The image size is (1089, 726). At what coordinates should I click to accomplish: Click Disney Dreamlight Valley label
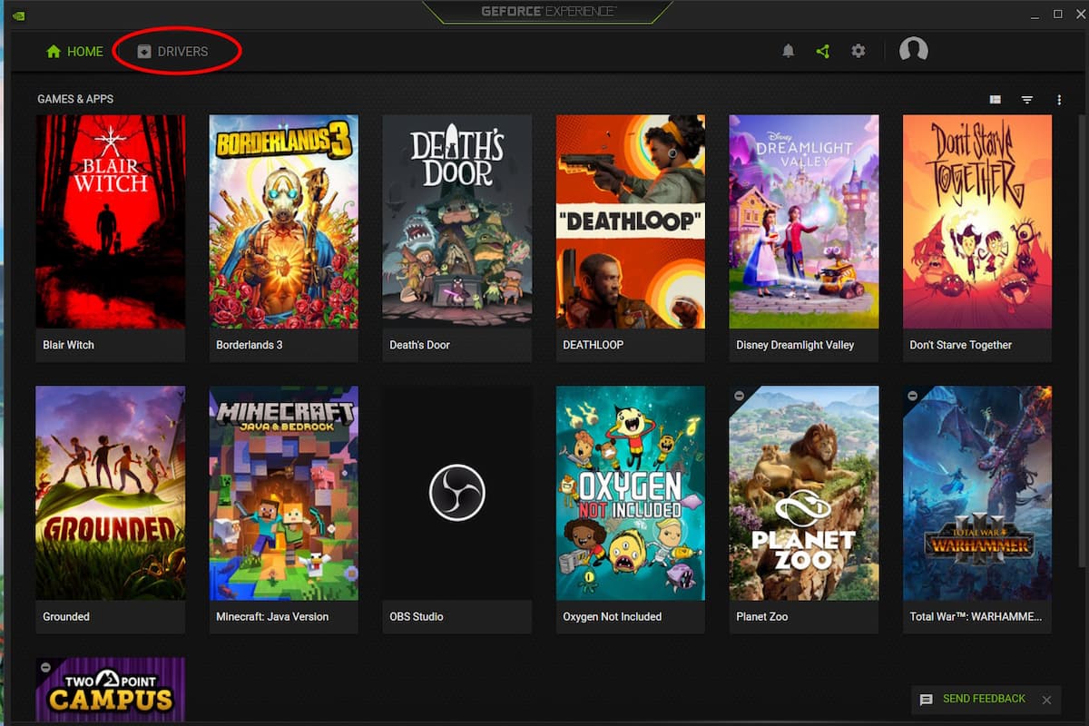click(795, 345)
